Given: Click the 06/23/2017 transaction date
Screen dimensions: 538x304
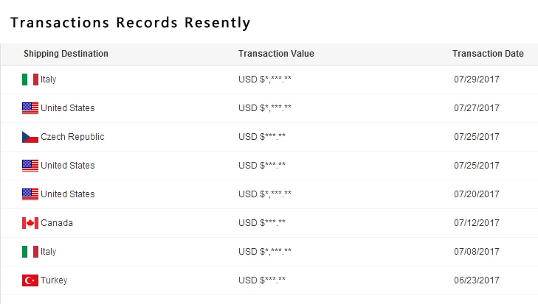Looking at the screenshot, I should 477,280.
